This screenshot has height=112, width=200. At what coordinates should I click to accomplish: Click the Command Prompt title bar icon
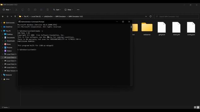tap(19, 22)
